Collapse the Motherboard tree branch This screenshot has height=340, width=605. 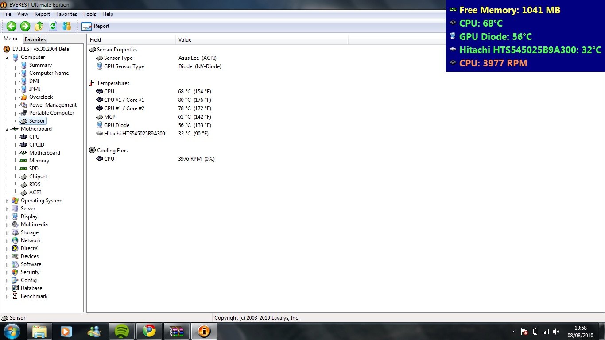tap(7, 129)
